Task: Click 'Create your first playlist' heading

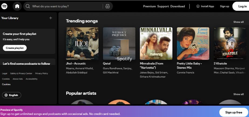Action: coord(19,34)
